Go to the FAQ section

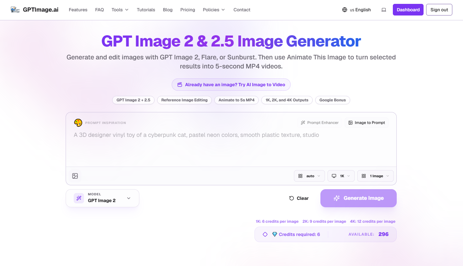100,10
